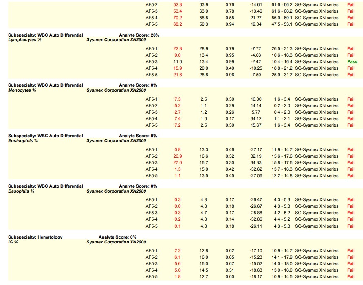
Task: Select the Monocytes % analyte heading
Action: 22,90
